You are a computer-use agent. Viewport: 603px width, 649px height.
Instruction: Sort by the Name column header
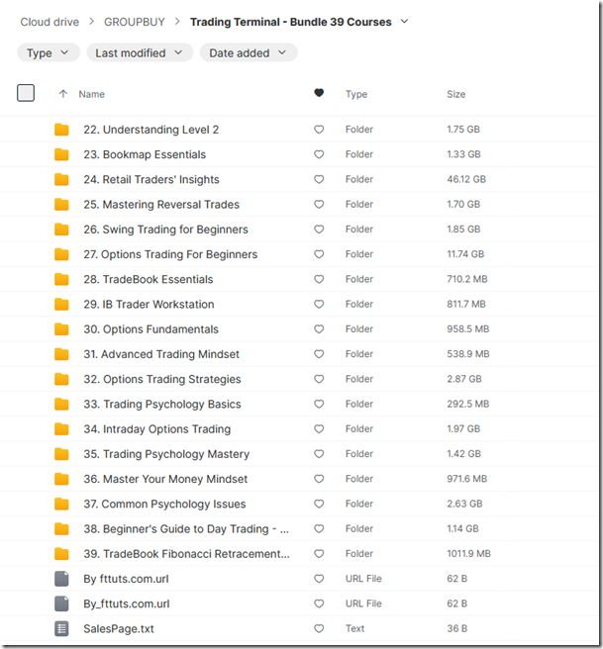(x=91, y=94)
